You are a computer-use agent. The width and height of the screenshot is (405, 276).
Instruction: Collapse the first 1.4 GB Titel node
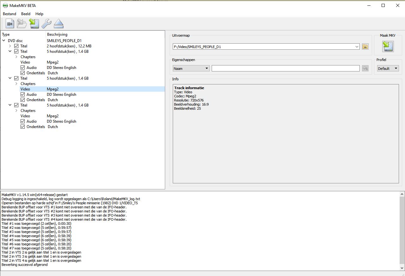point(10,52)
